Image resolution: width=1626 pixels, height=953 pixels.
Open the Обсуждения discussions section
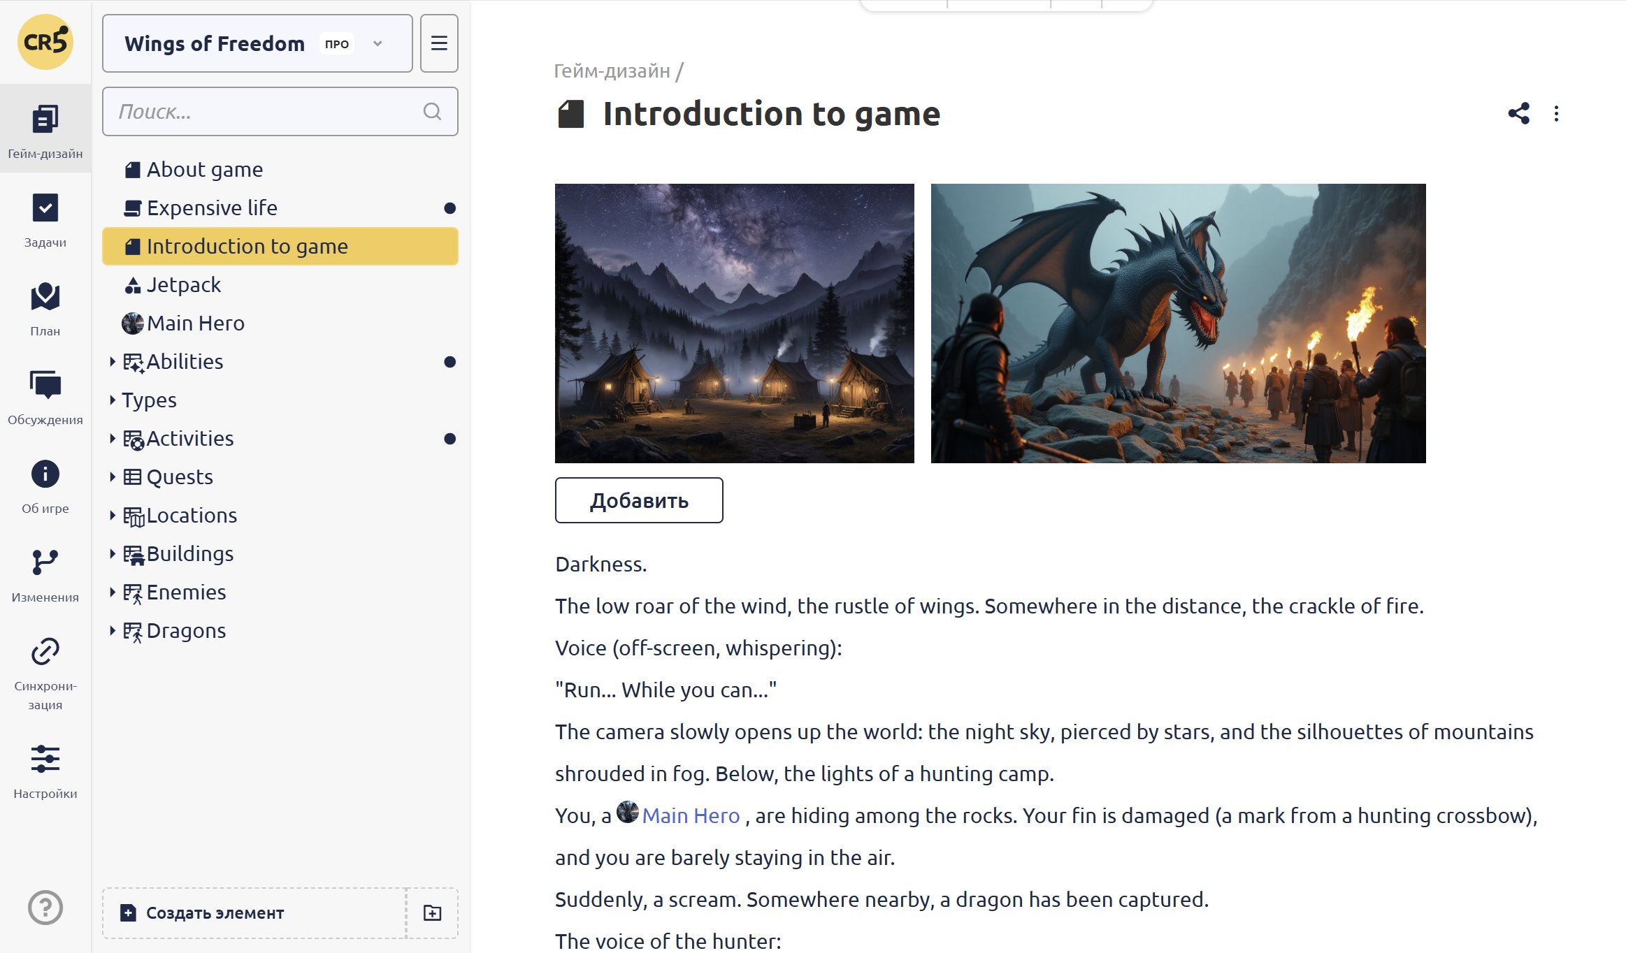tap(45, 385)
